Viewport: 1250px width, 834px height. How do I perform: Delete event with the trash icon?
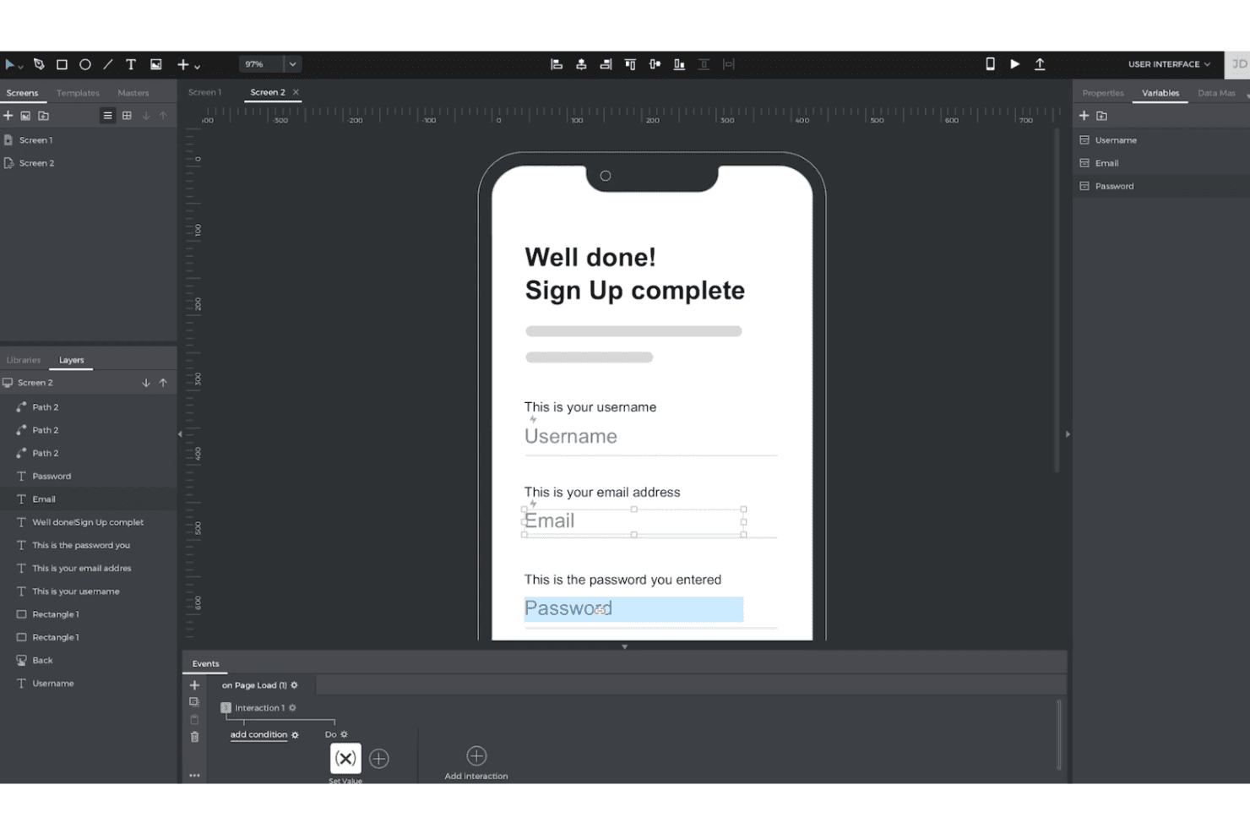194,737
